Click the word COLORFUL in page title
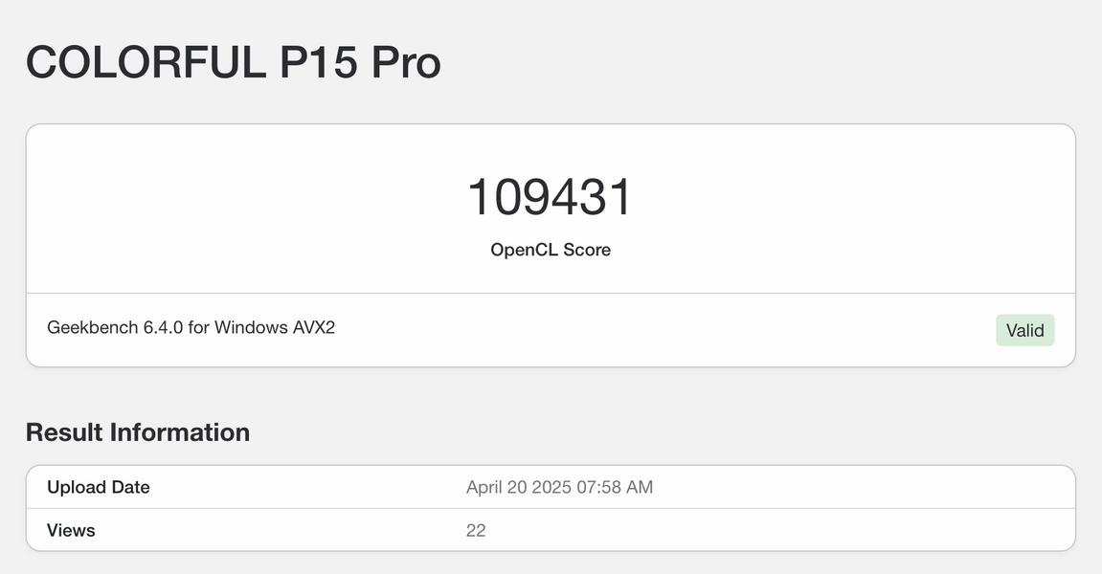 [x=146, y=63]
